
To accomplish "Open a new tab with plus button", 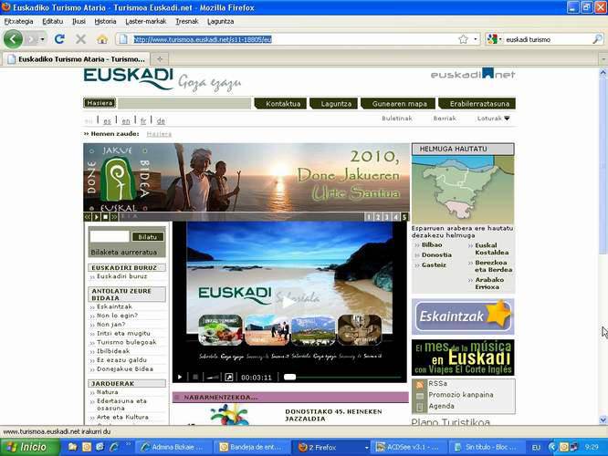I will (160, 59).
